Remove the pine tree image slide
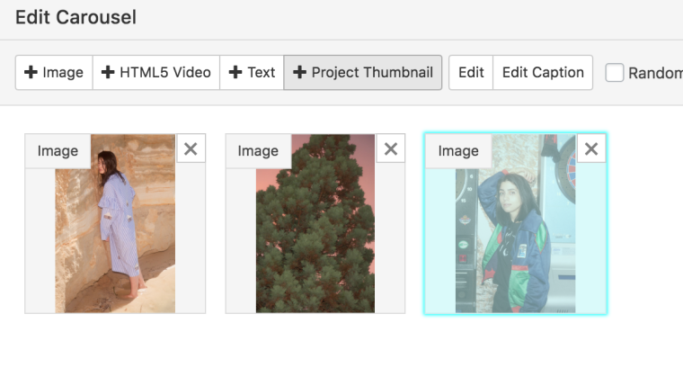 (x=391, y=149)
